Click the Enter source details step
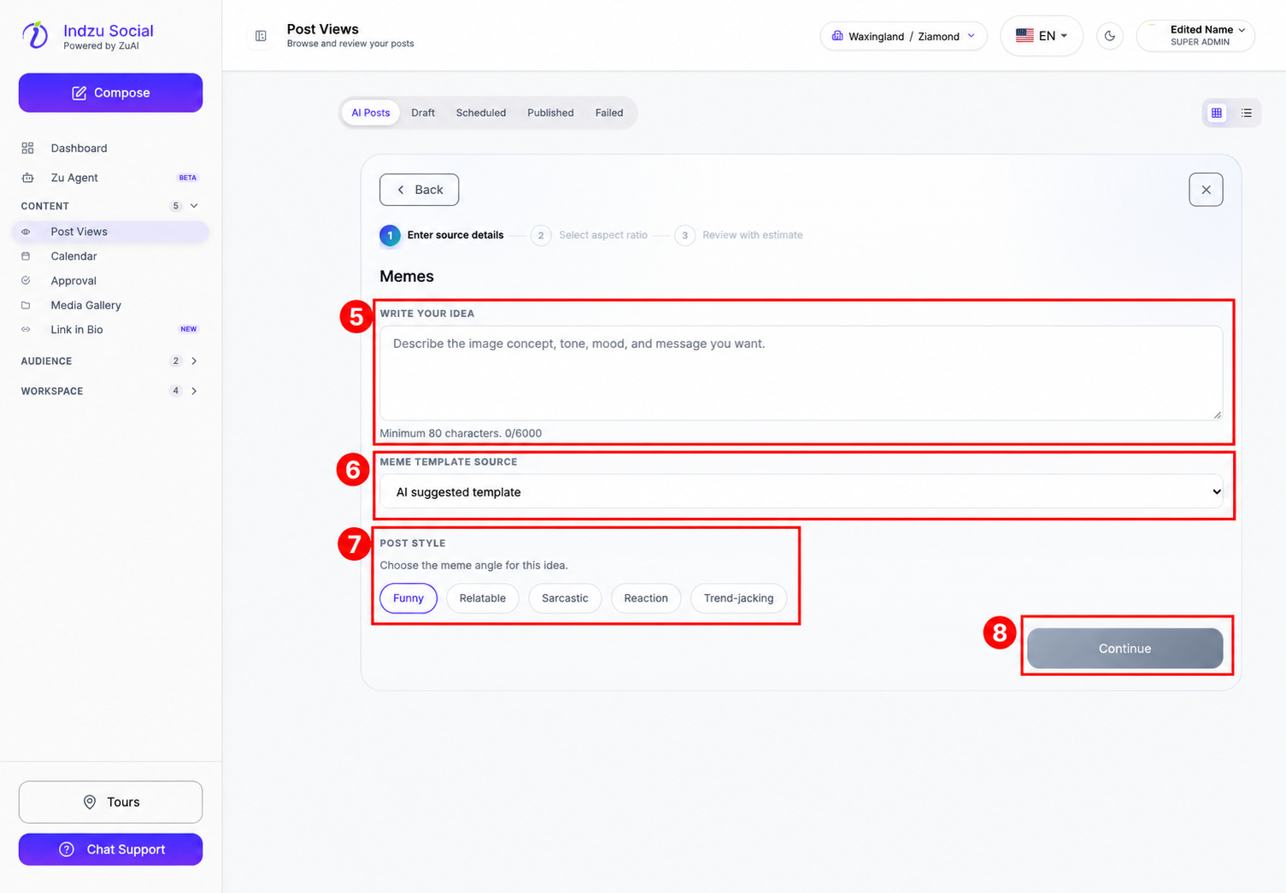 pos(442,235)
